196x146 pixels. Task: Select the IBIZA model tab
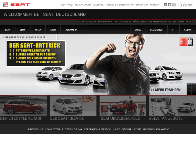pos(7,30)
